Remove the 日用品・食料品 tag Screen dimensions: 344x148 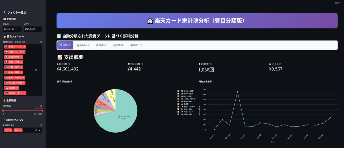(x=25, y=93)
